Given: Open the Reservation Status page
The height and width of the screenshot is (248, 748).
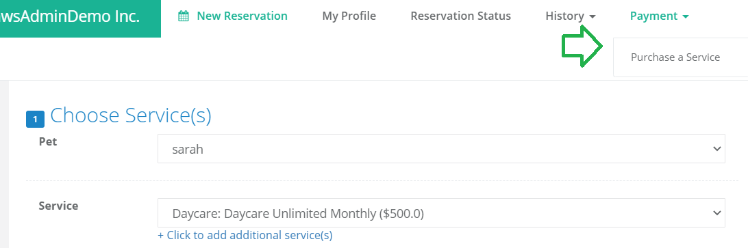Looking at the screenshot, I should pos(461,16).
